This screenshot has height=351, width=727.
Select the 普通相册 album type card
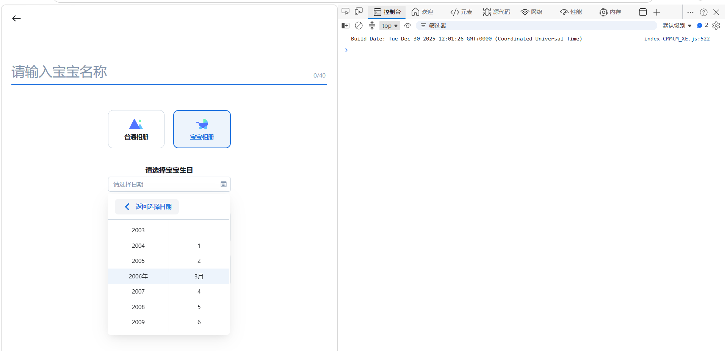pos(136,129)
